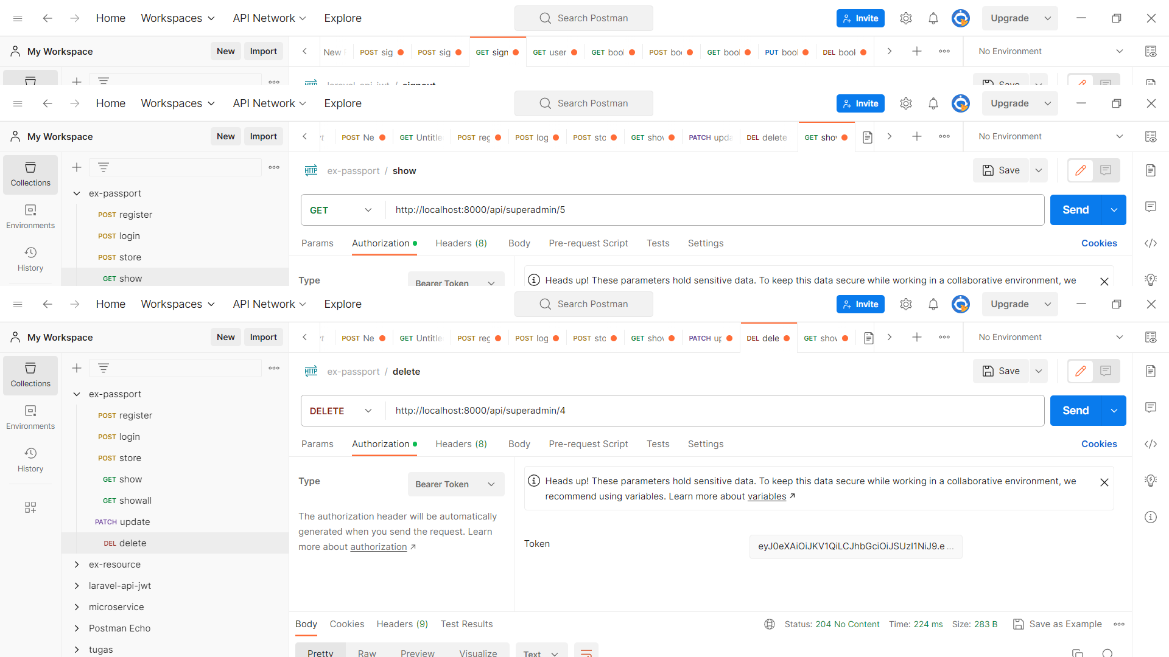Send the DELETE superadmin/4 request
The image size is (1169, 657).
(1075, 411)
